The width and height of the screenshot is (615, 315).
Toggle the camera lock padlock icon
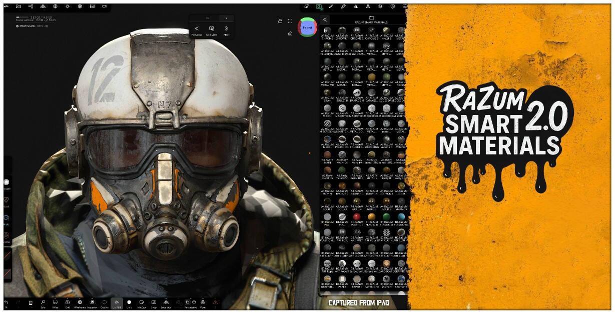pyautogui.click(x=280, y=21)
